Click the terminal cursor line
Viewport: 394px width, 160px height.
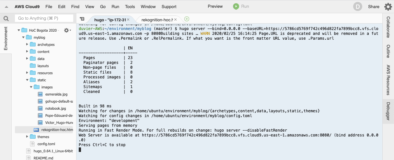click(80, 150)
